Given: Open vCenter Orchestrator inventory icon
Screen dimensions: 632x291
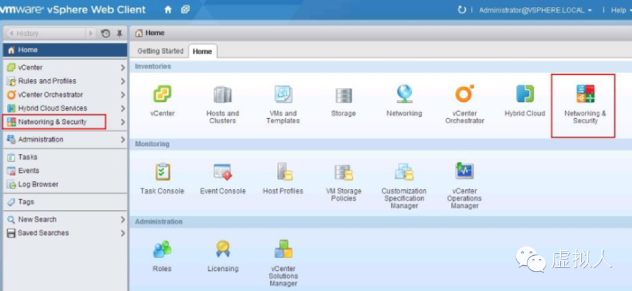Looking at the screenshot, I should click(465, 94).
